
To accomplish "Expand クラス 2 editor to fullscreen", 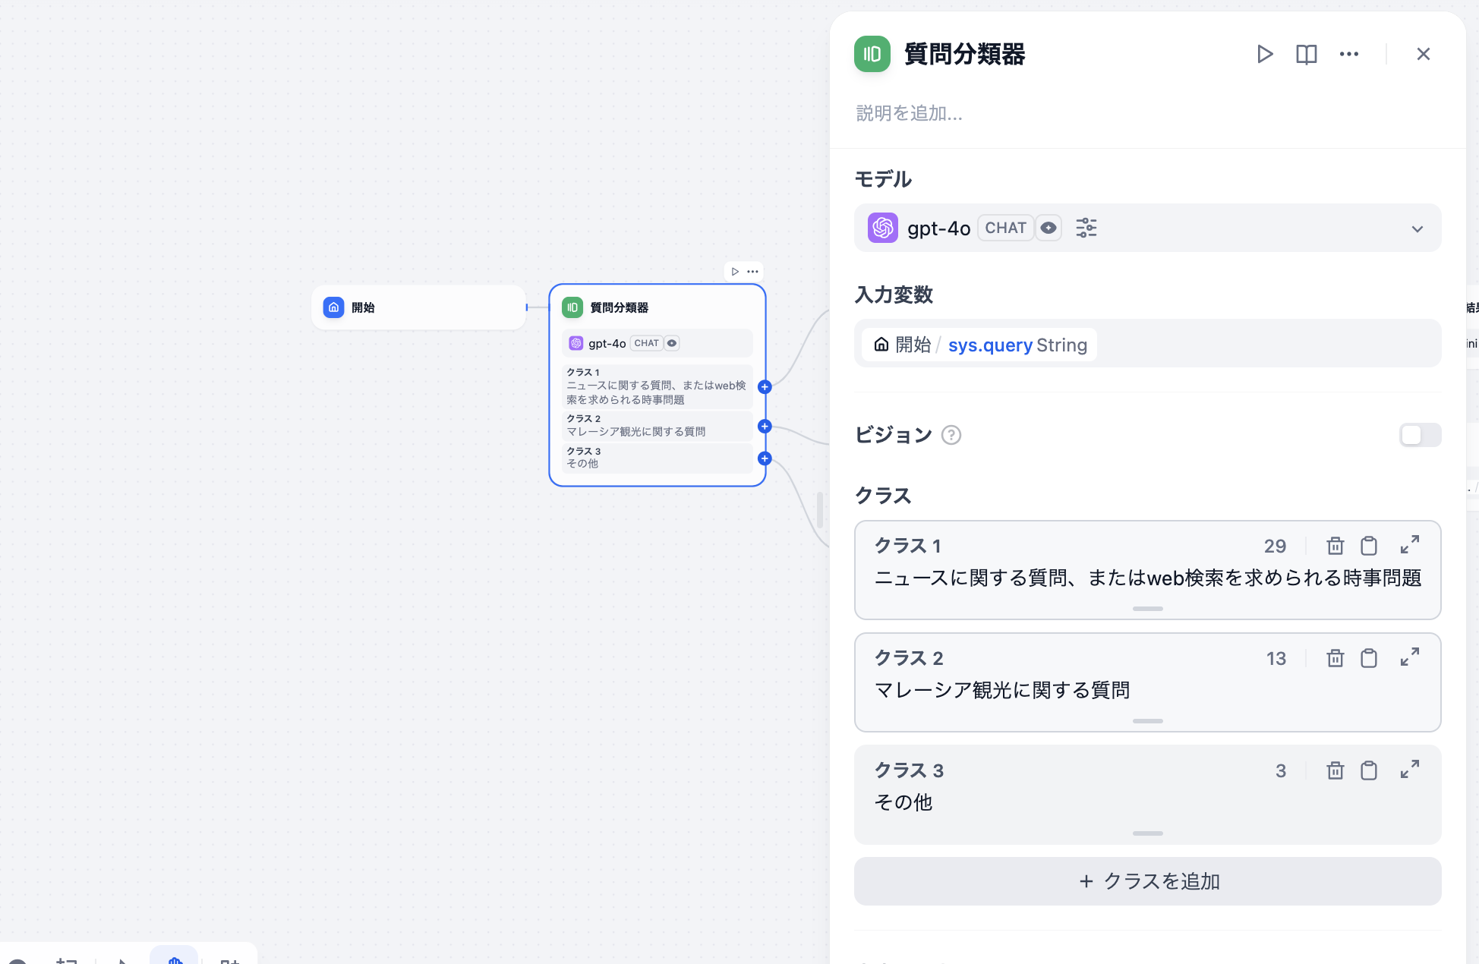I will click(x=1409, y=657).
